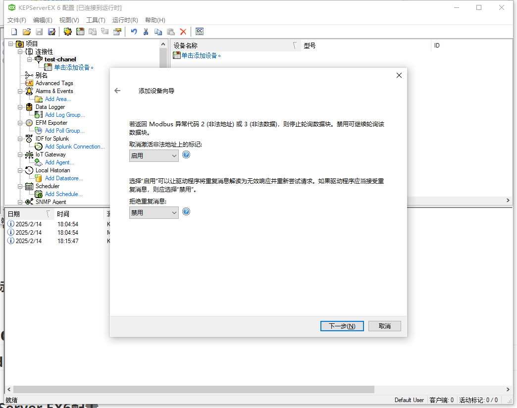Click the Add Datastore... link
This screenshot has width=517, height=408.
pyautogui.click(x=64, y=178)
